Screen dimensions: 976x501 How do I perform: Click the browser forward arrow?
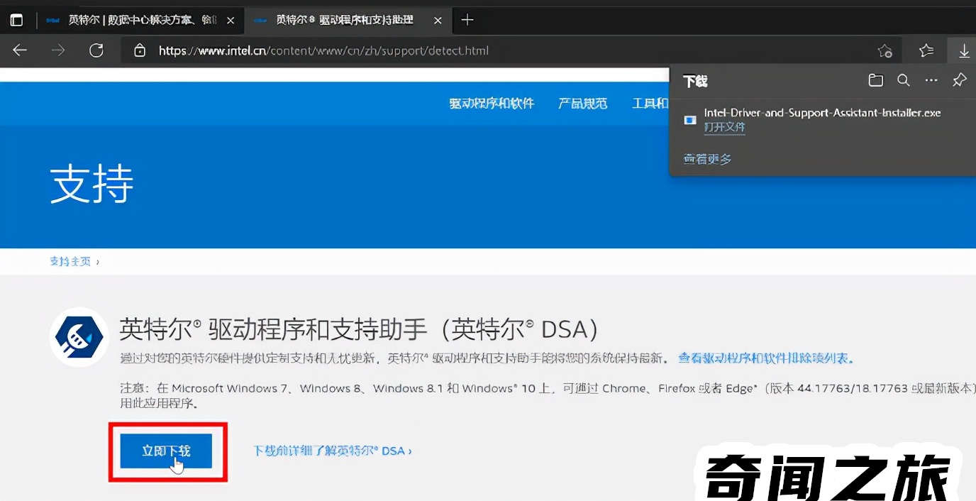tap(58, 50)
